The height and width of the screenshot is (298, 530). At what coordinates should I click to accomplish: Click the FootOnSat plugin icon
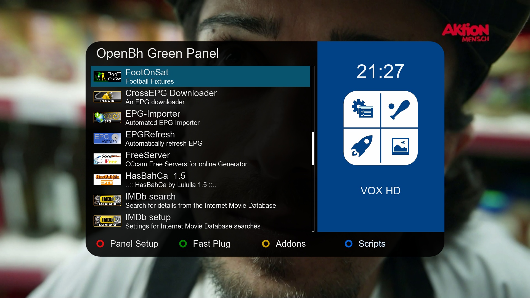coord(107,76)
